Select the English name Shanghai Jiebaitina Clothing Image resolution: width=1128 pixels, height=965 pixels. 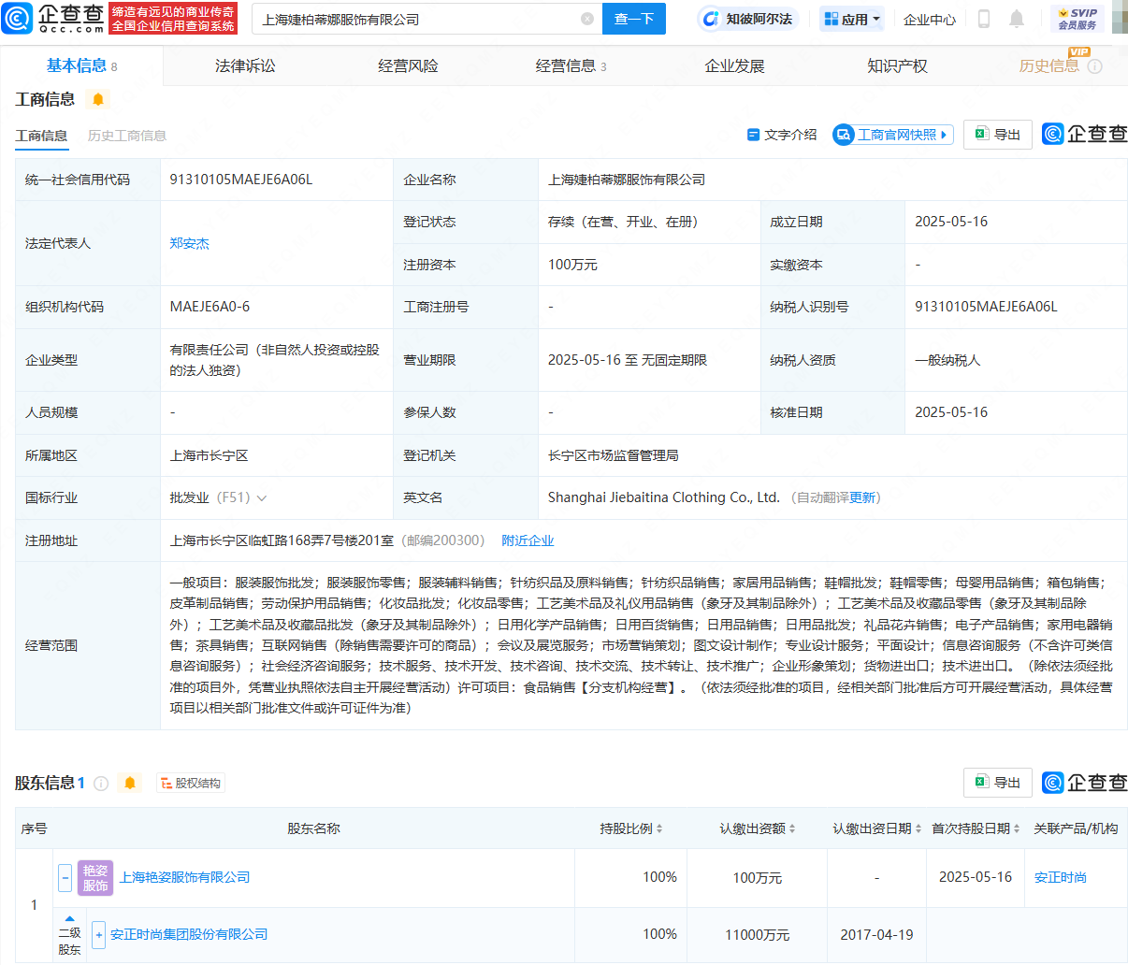[664, 497]
